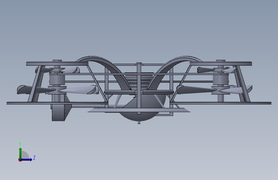The image size is (278, 180).
Task: Click the green Y axis arrow of the triad
Action: 20,153
